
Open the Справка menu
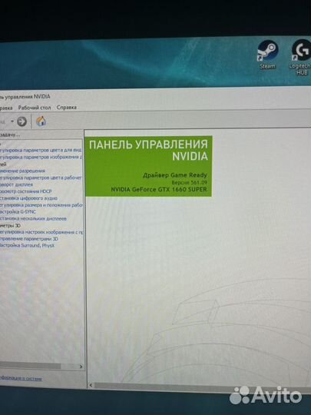click(67, 108)
